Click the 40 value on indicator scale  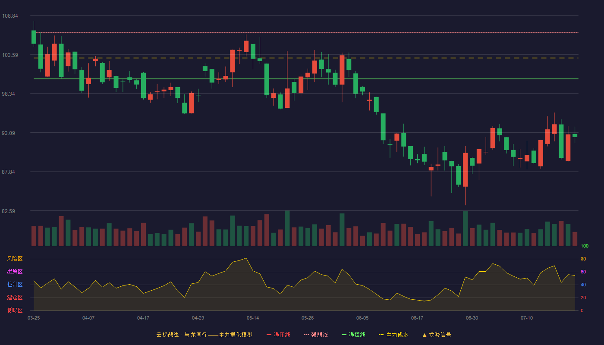click(583, 285)
